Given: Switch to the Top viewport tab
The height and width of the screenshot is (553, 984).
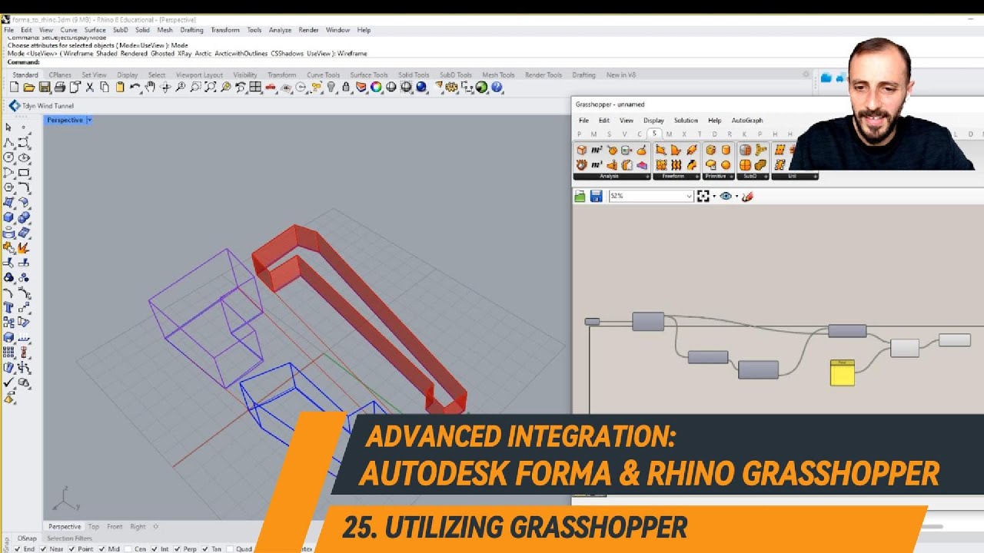Looking at the screenshot, I should 94,527.
